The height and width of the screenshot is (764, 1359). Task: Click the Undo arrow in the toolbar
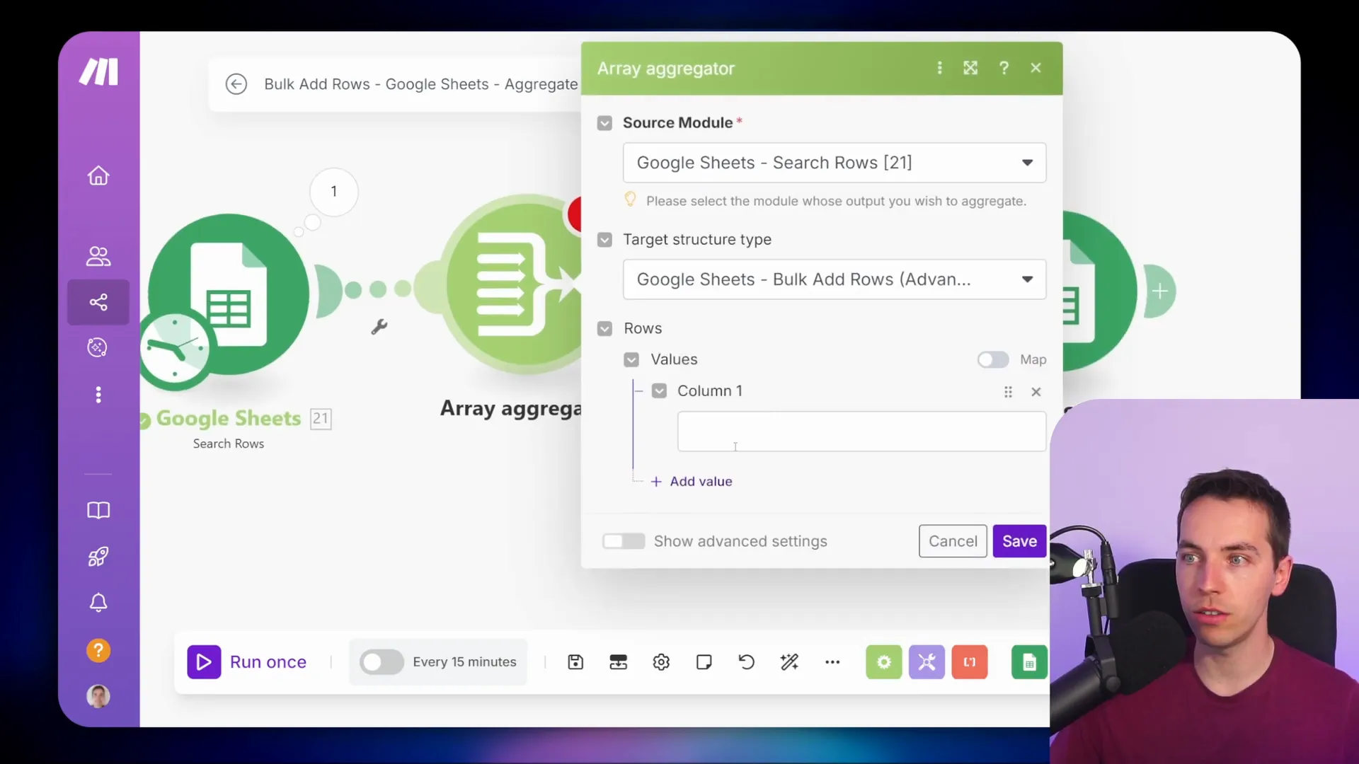click(x=746, y=662)
